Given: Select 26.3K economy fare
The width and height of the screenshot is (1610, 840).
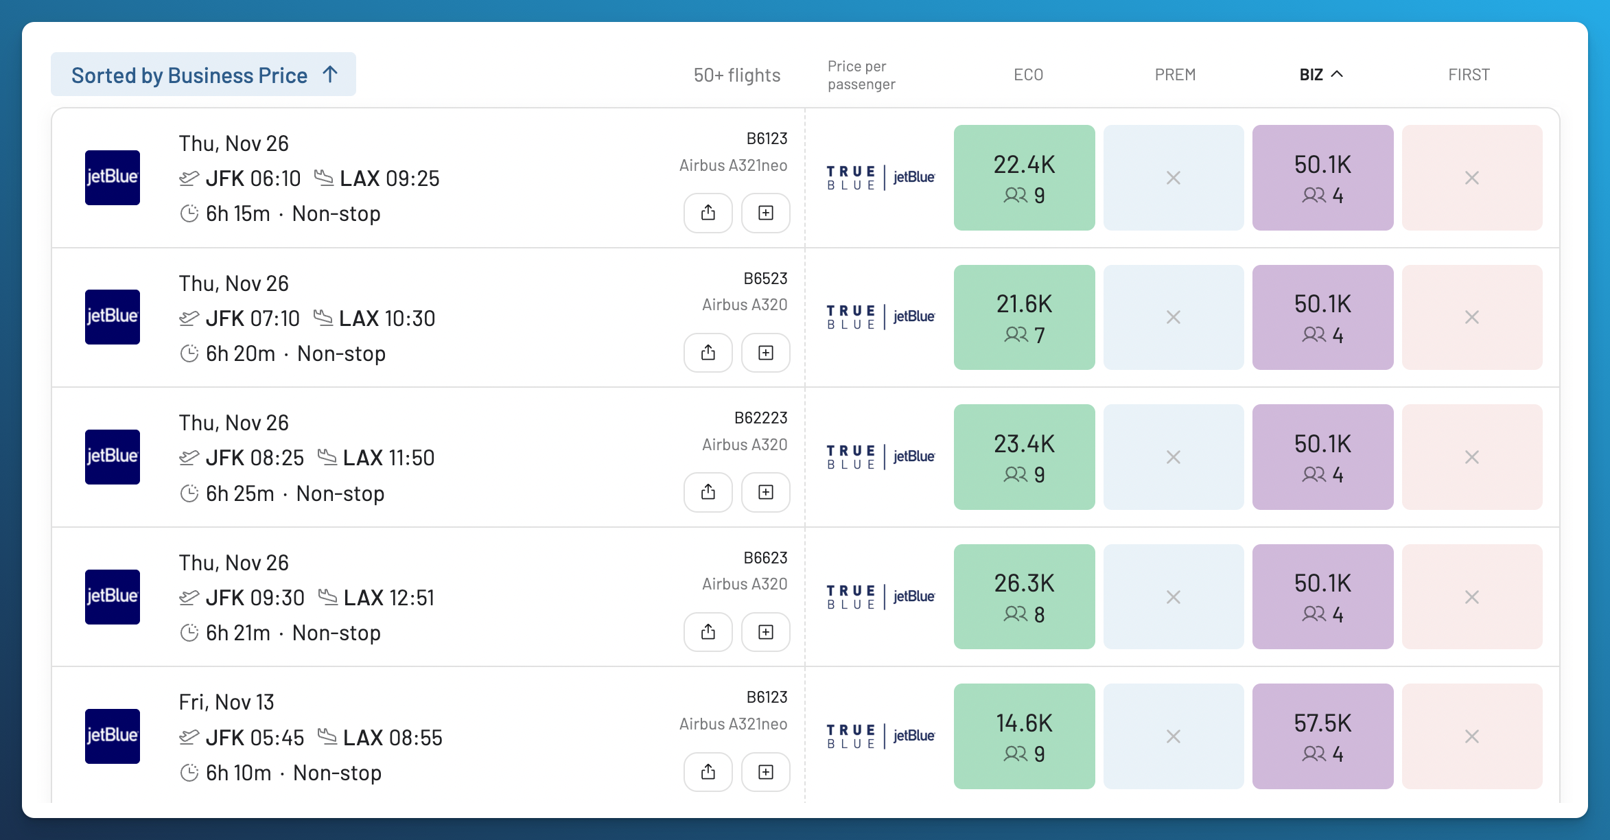Looking at the screenshot, I should [1025, 596].
